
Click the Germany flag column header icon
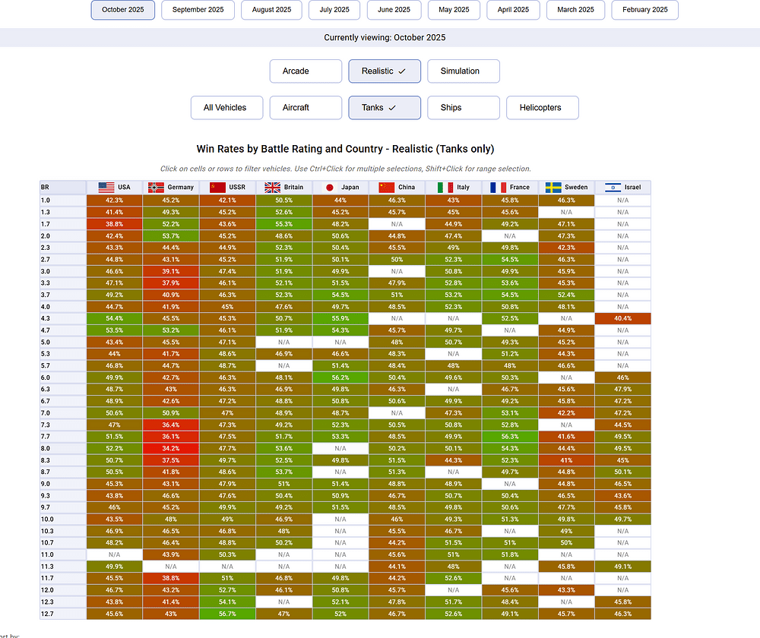(156, 188)
